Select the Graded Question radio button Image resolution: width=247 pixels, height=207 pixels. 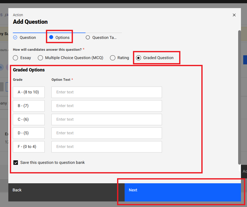[x=139, y=58]
